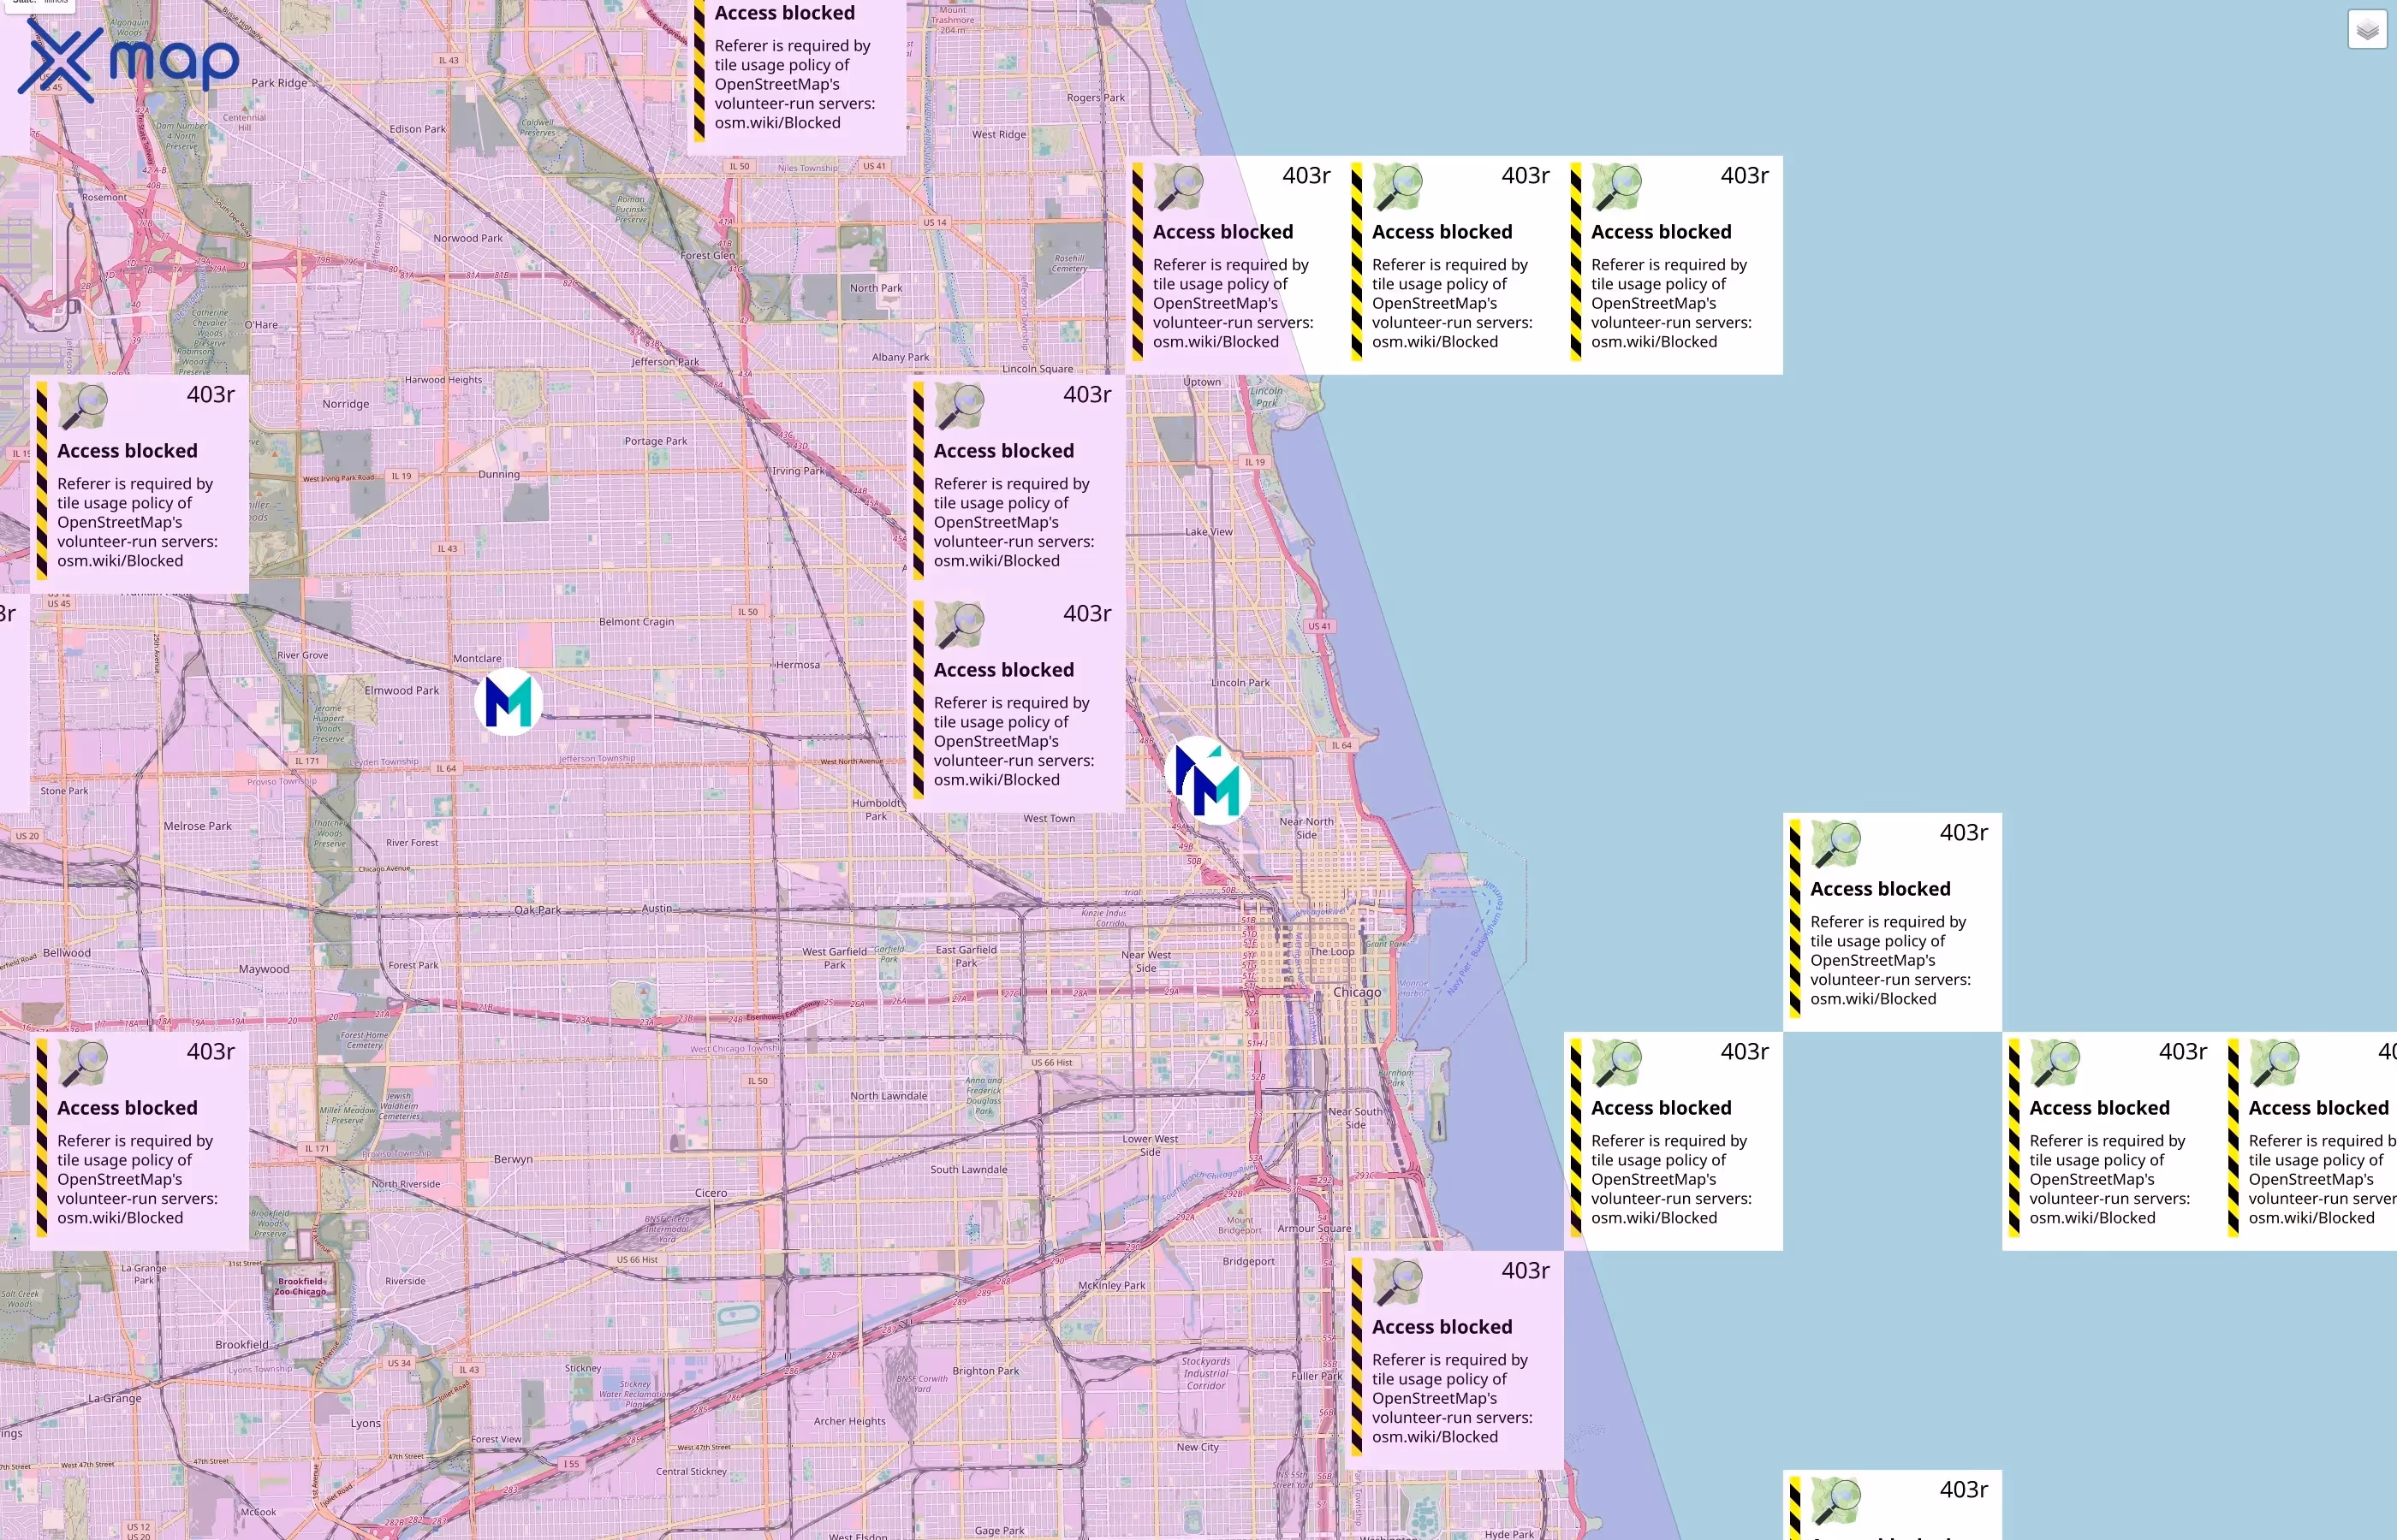
Task: Click the 'Irving Park' label
Action: tap(799, 471)
